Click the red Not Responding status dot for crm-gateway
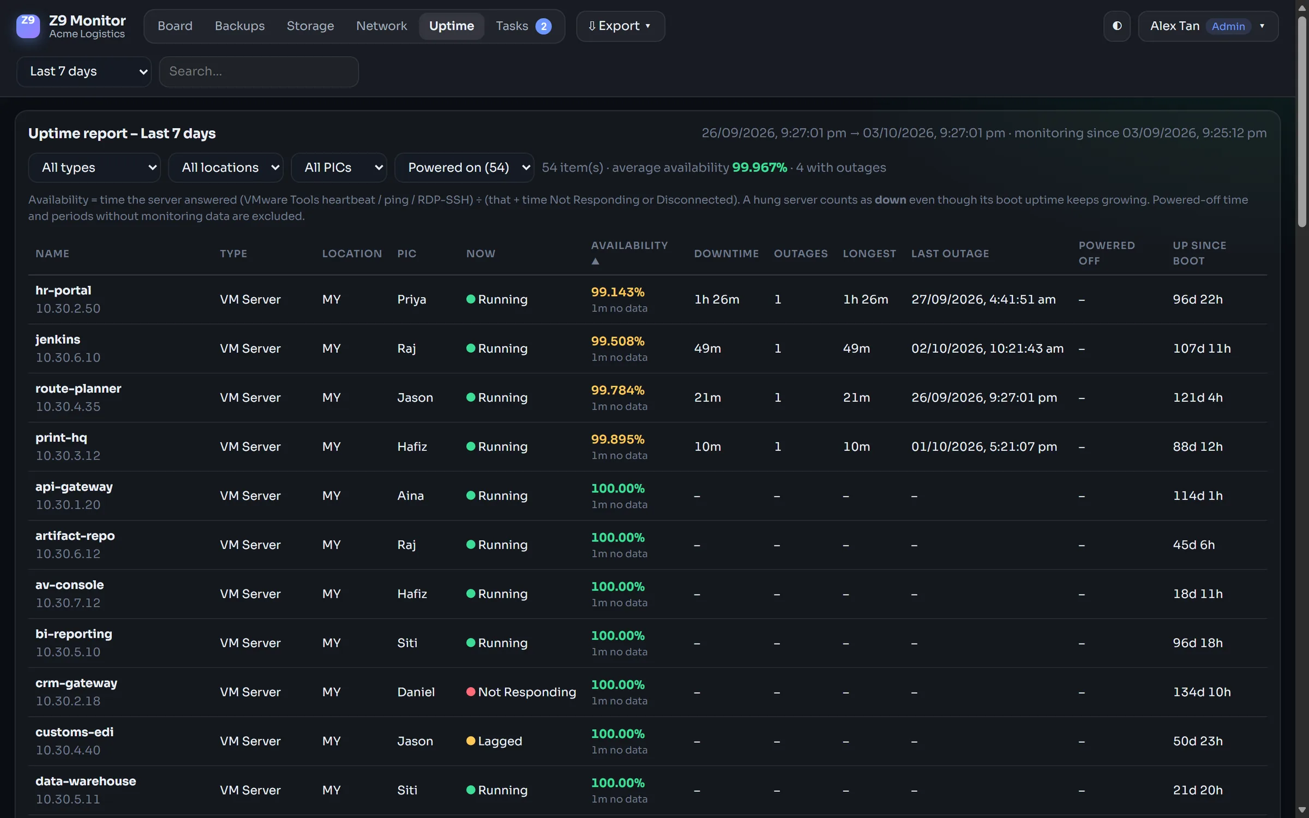 [x=471, y=691]
